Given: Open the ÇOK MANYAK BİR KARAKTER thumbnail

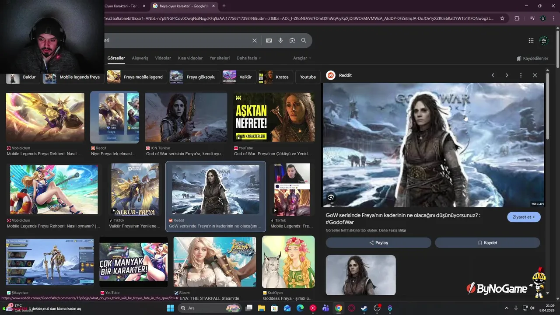Looking at the screenshot, I should point(133,262).
